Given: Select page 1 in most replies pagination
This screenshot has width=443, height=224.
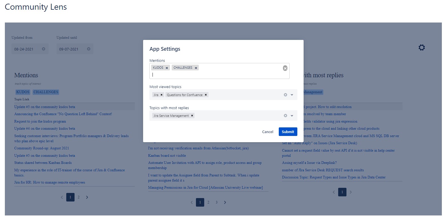Looking at the screenshot, I should pos(342,192).
